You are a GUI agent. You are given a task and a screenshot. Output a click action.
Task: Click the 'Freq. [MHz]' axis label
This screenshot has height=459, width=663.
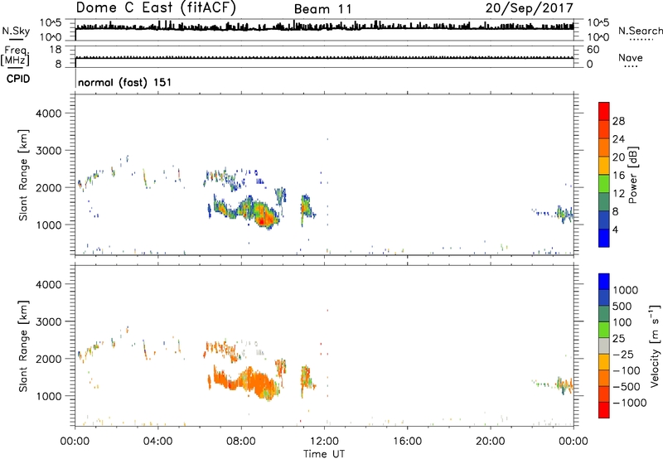(15, 56)
